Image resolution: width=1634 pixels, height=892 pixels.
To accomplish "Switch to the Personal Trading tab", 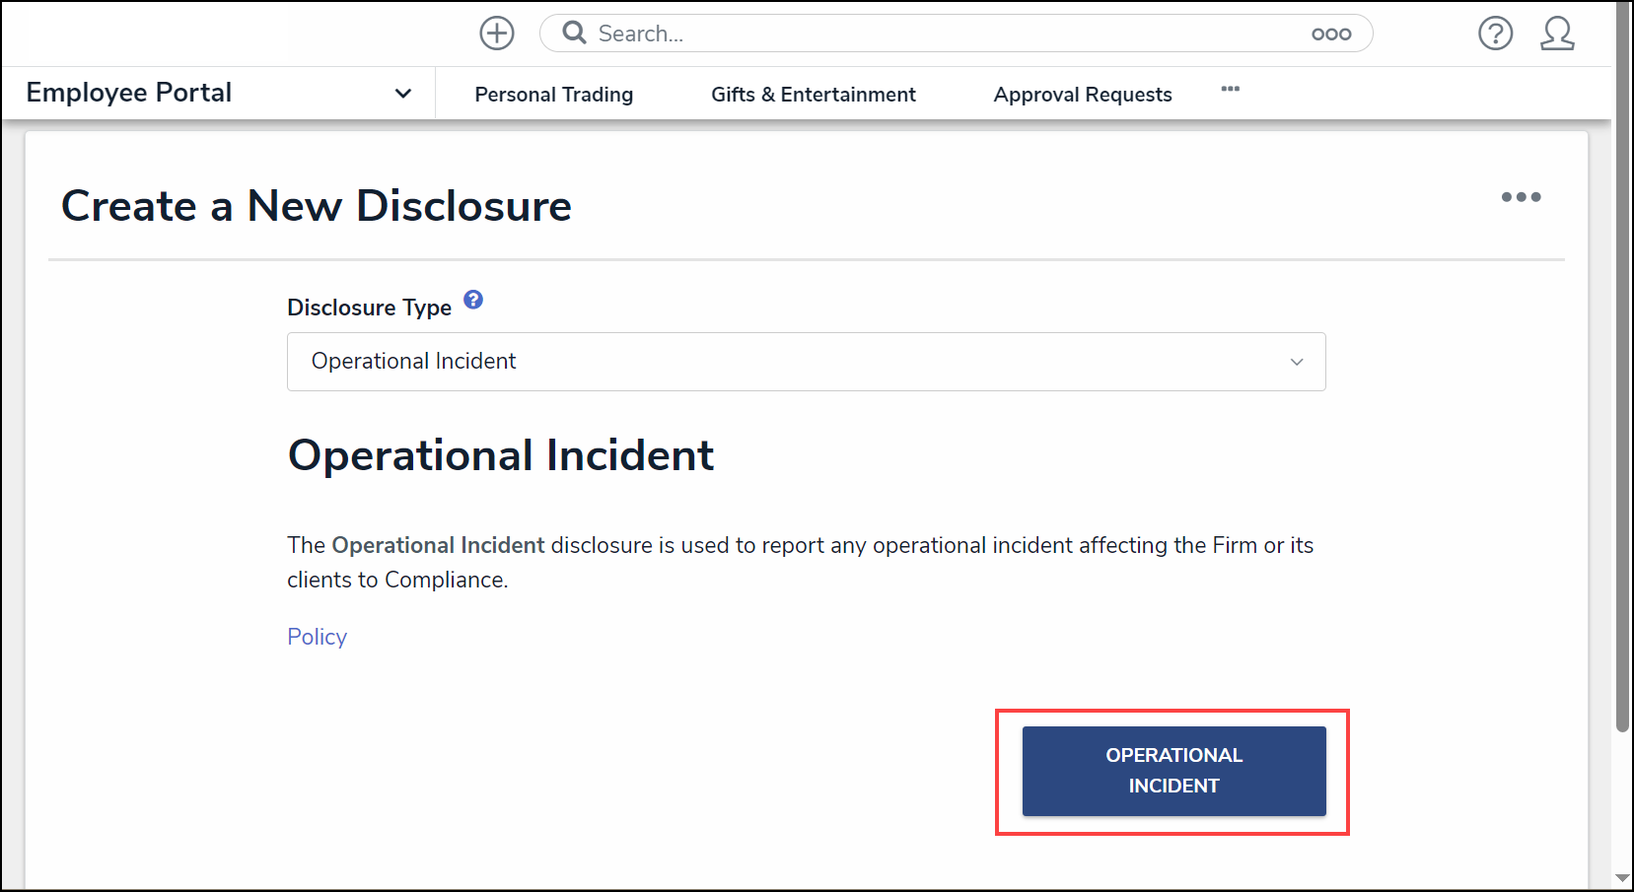I will click(553, 94).
